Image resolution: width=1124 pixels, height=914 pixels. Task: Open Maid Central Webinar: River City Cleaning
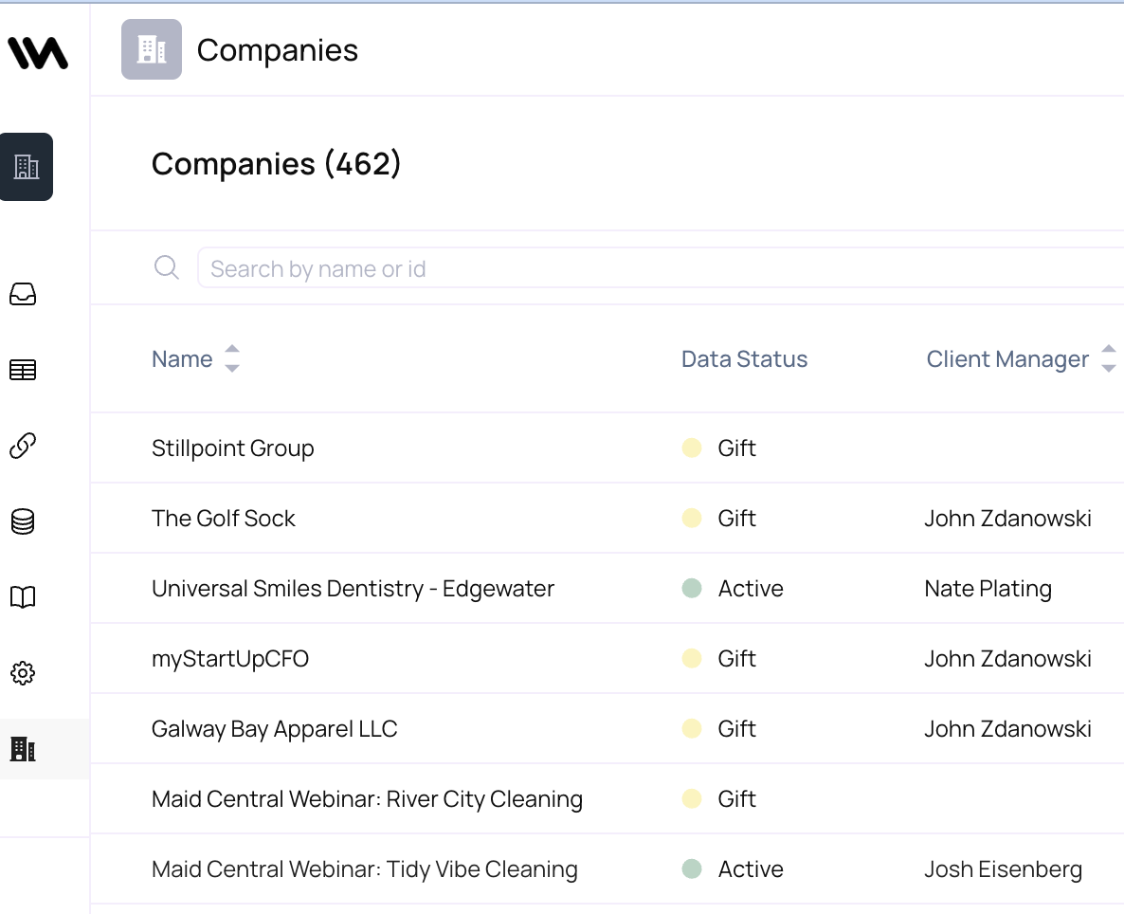click(x=367, y=798)
